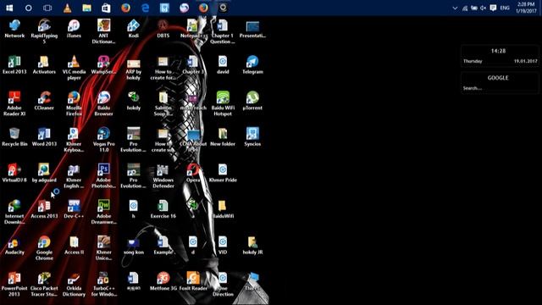
Task: Open the New folder icon
Action: click(223, 137)
